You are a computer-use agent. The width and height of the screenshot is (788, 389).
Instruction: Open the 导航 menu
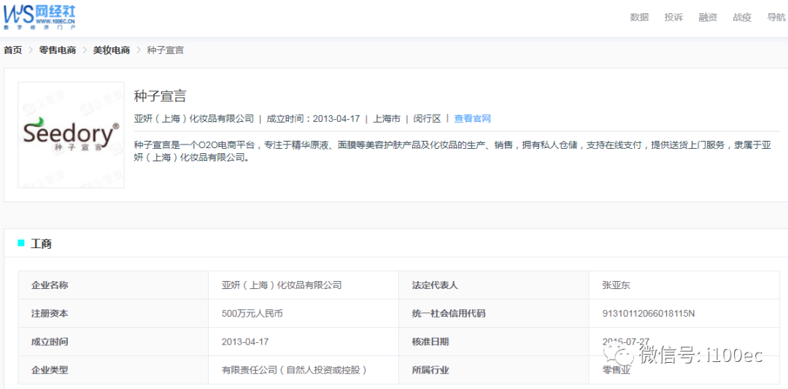[776, 17]
